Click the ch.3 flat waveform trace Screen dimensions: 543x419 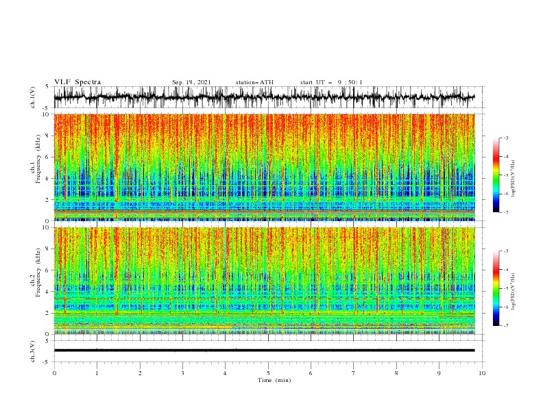click(x=264, y=351)
